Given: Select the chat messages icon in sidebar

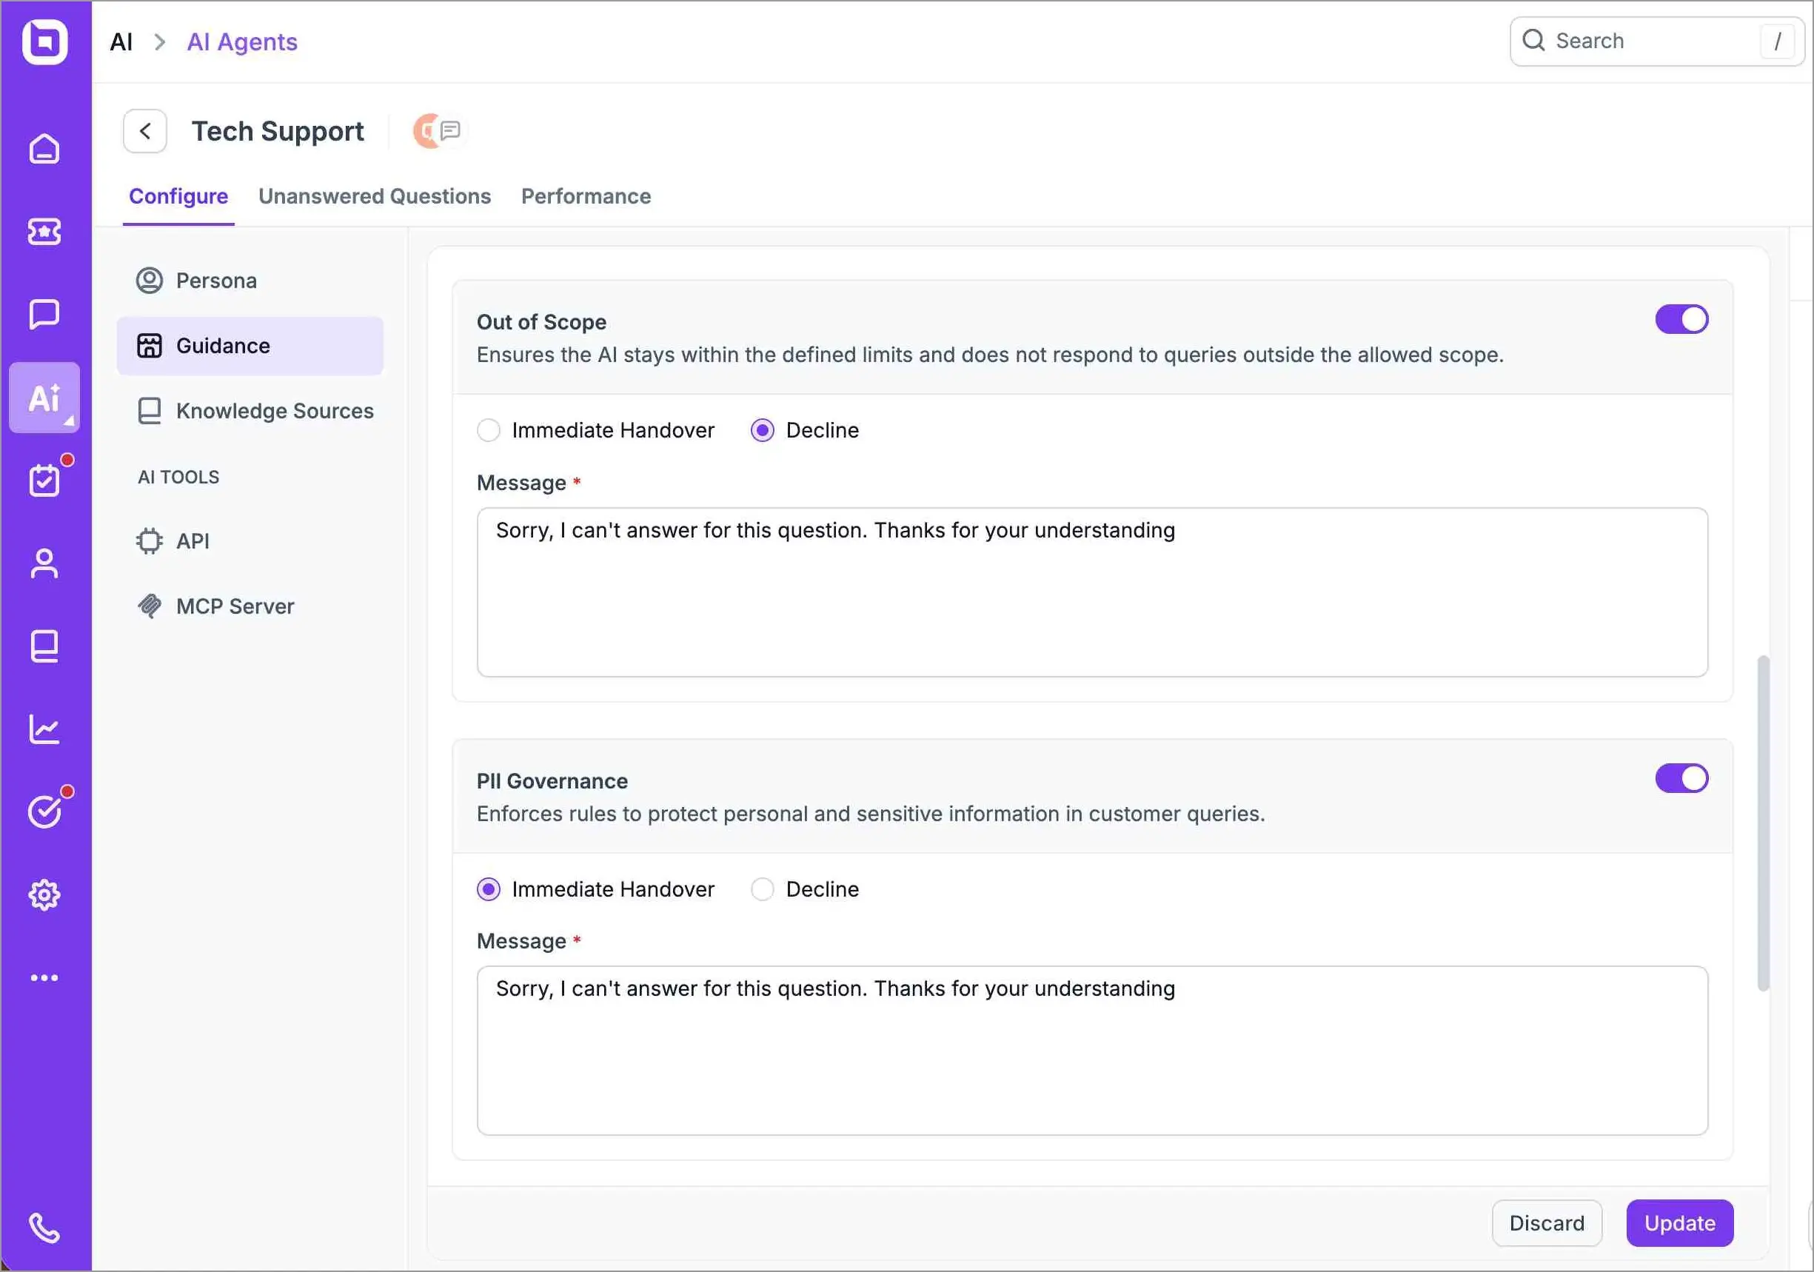Looking at the screenshot, I should (x=44, y=314).
